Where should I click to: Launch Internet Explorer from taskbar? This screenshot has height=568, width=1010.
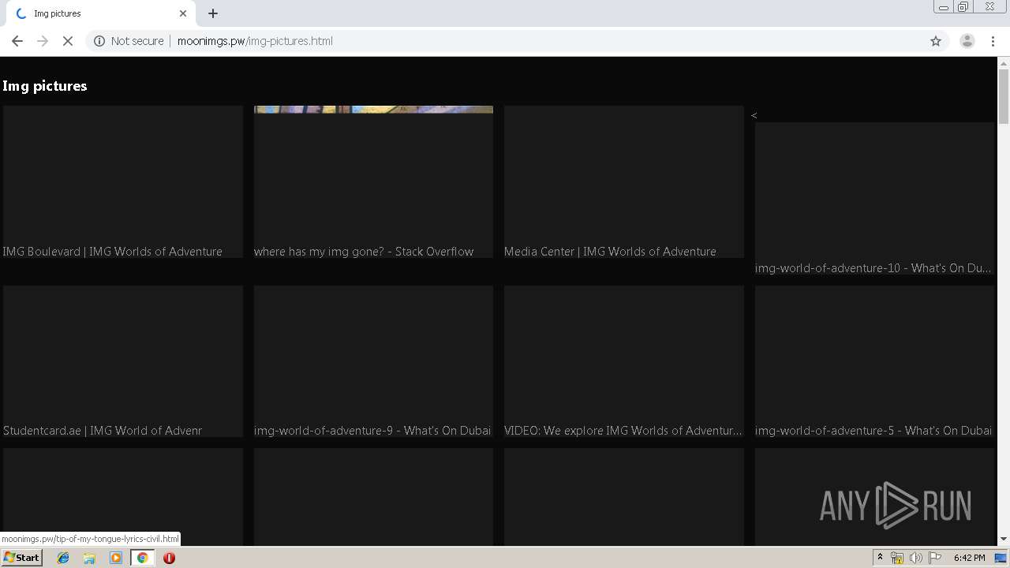63,558
